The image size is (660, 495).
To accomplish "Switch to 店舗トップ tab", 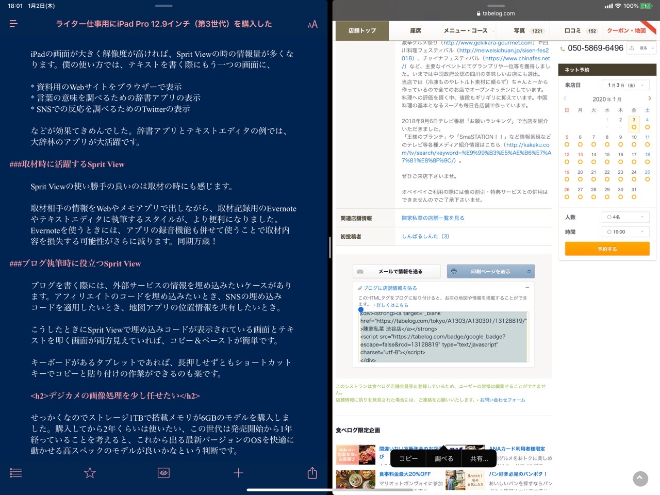I will (362, 31).
